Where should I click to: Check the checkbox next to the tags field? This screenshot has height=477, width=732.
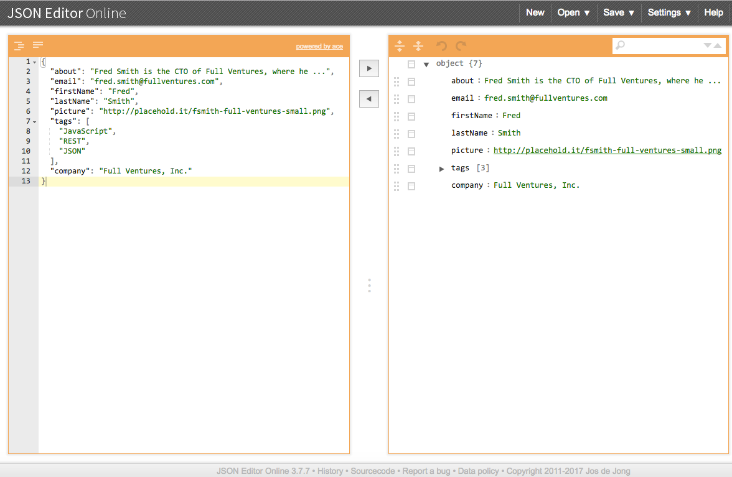point(412,168)
